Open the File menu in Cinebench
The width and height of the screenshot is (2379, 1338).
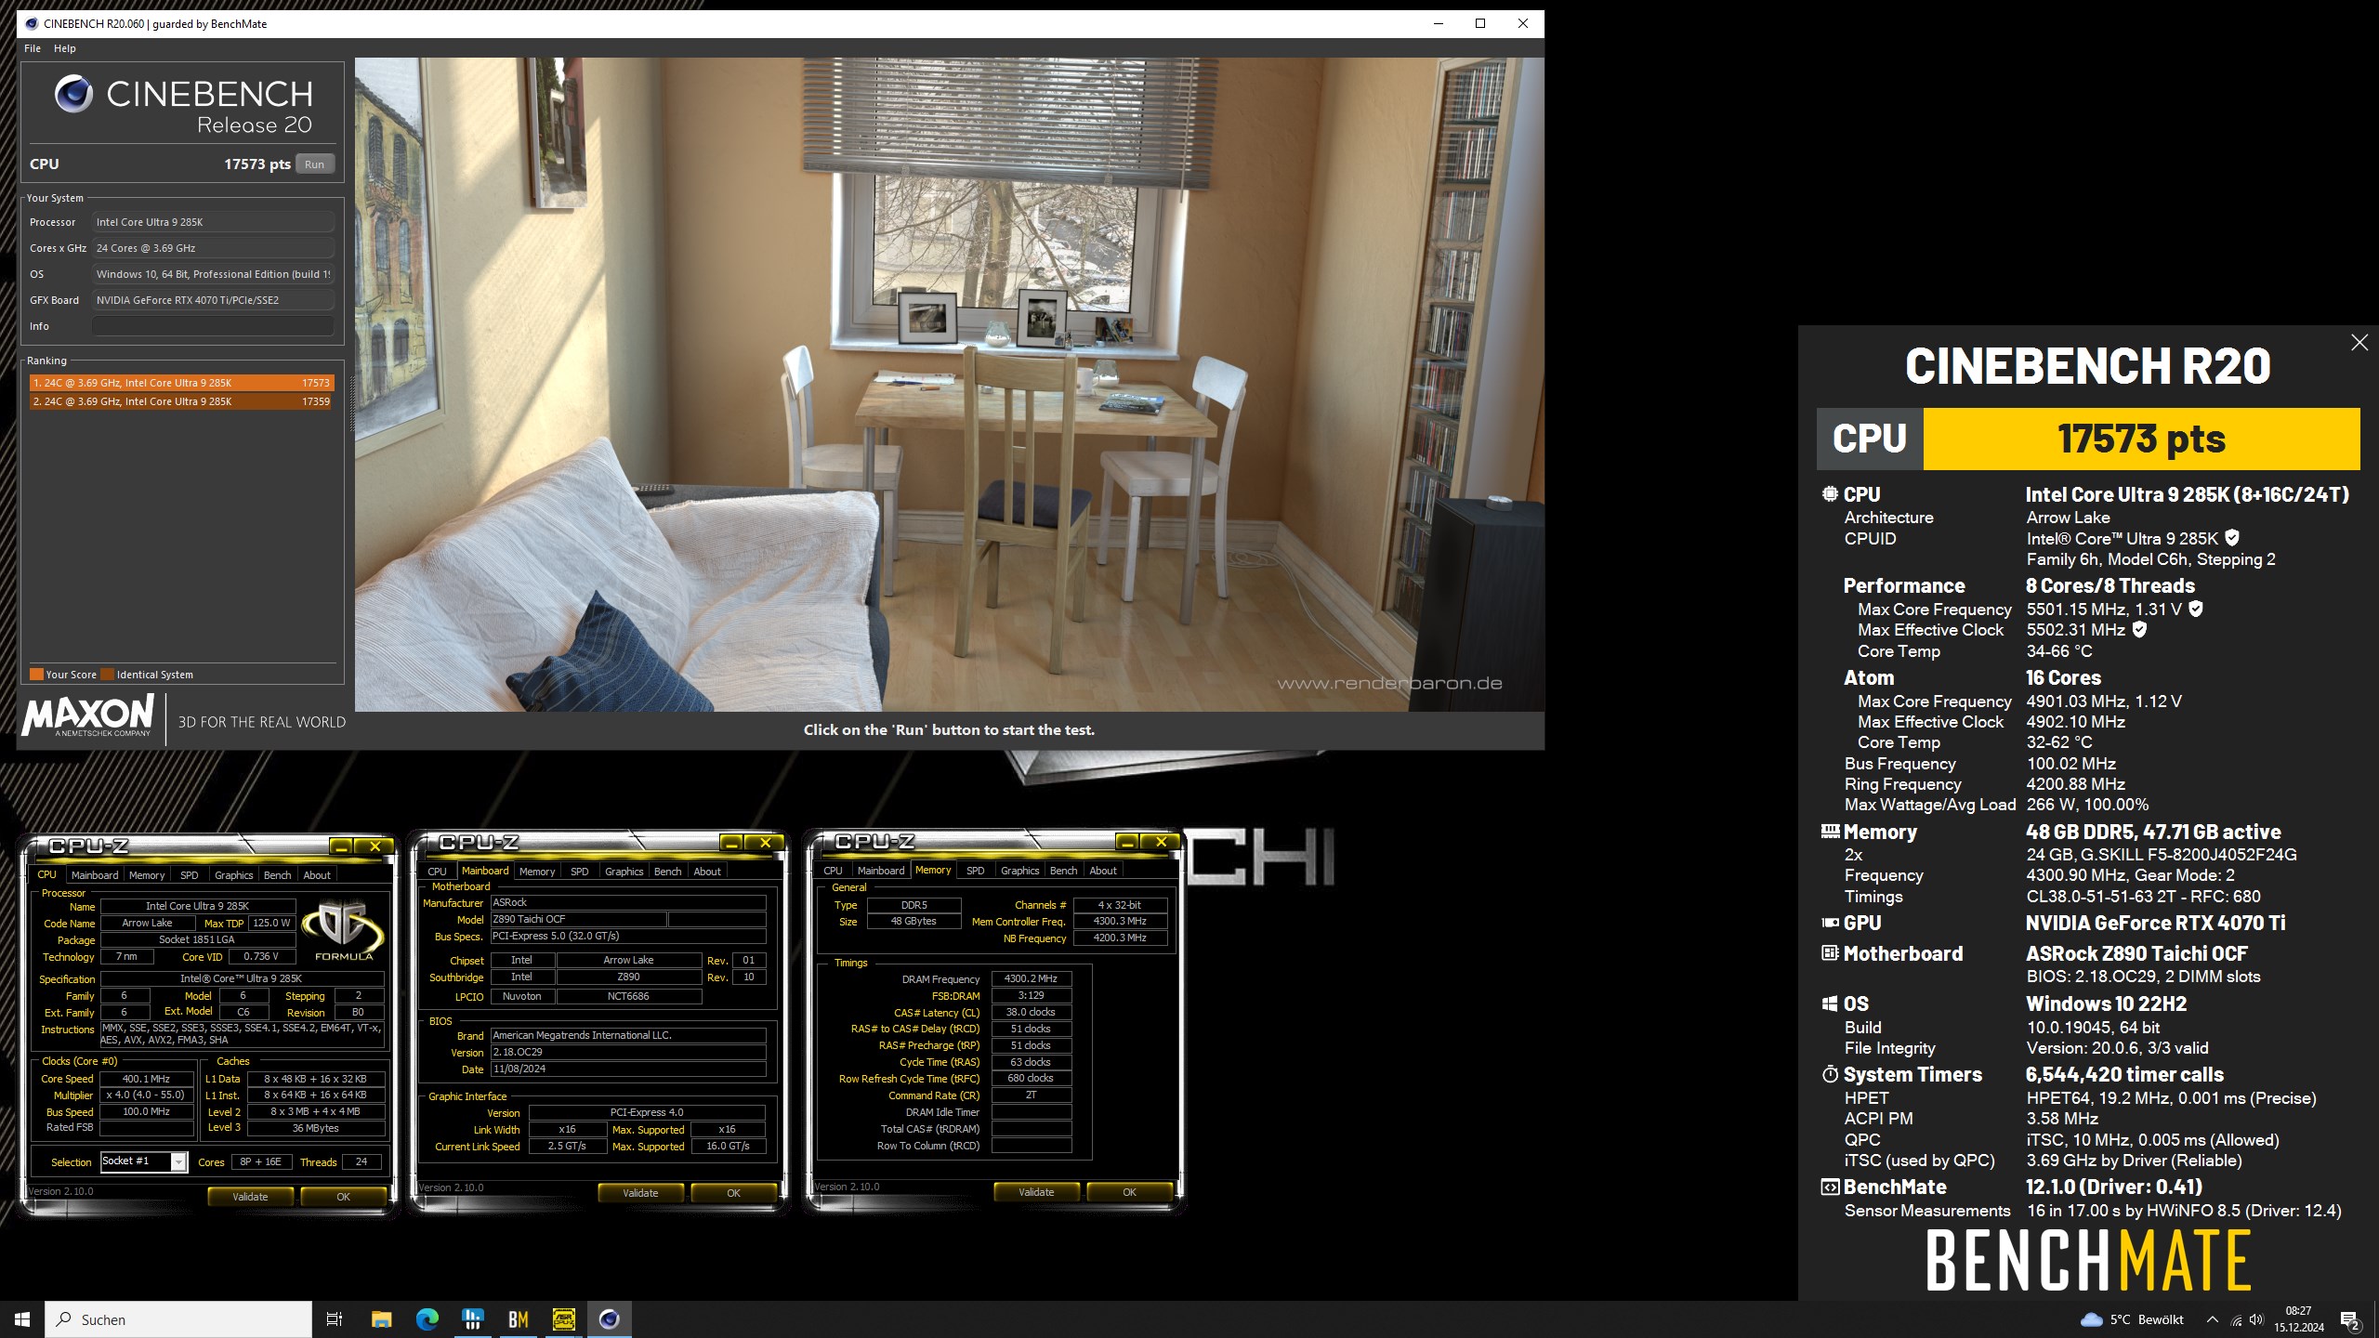33,48
